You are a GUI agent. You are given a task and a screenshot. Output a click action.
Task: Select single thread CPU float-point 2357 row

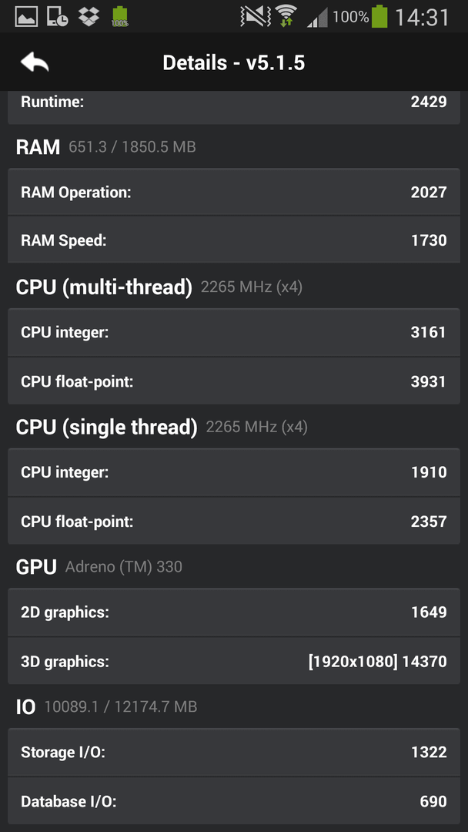[234, 521]
